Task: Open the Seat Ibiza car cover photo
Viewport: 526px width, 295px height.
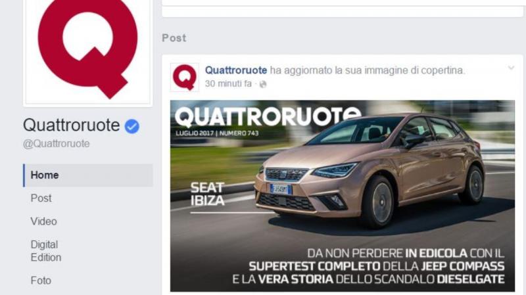Action: click(343, 196)
